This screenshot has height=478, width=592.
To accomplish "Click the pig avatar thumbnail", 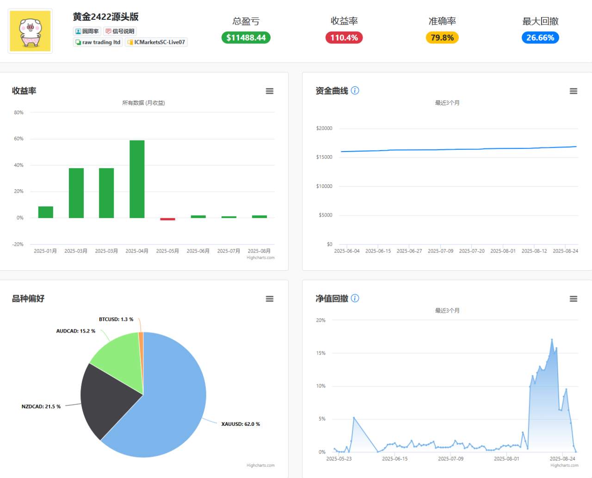I will (x=30, y=31).
